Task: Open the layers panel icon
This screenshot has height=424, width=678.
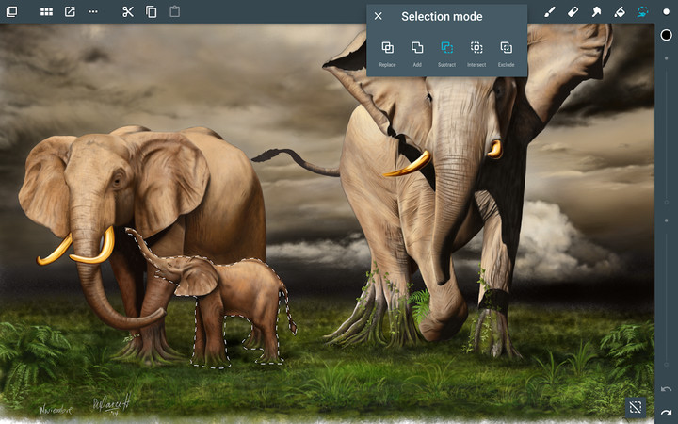Action: (12, 12)
